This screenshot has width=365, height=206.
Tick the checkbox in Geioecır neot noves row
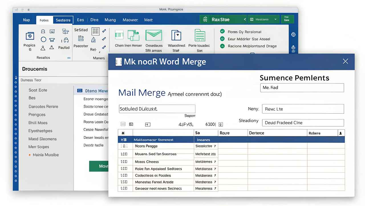pyautogui.click(x=124, y=188)
